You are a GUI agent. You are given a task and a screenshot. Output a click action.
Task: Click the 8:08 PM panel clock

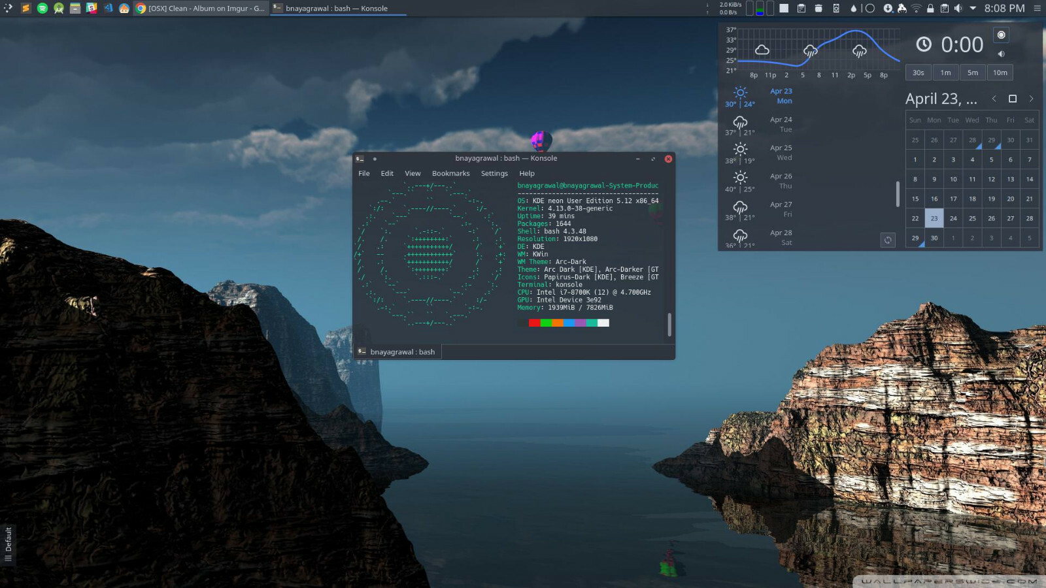pos(1004,8)
